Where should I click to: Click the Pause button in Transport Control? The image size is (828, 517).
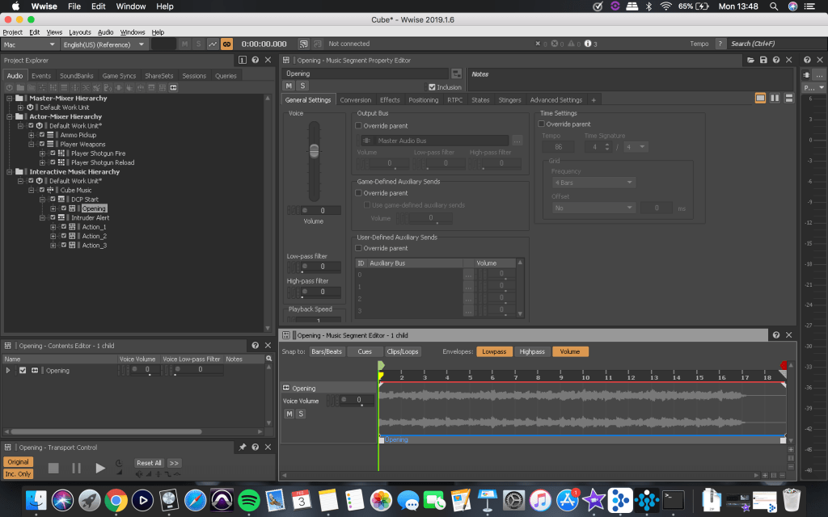coord(77,468)
